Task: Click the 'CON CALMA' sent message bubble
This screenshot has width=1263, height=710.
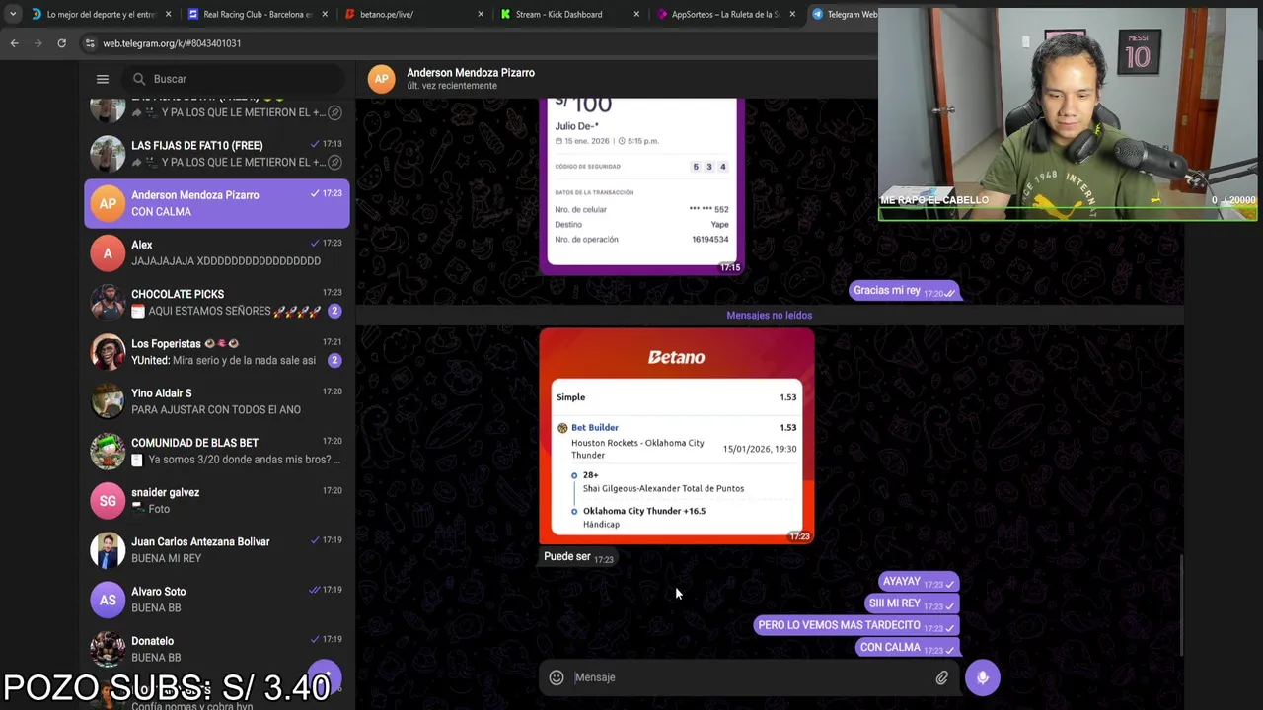Action: point(907,648)
